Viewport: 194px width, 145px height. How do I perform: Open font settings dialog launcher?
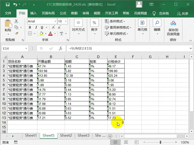68,40
